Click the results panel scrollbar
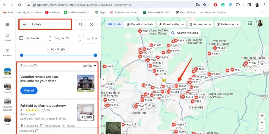Screen dimensions: 269x134 [x=100, y=70]
